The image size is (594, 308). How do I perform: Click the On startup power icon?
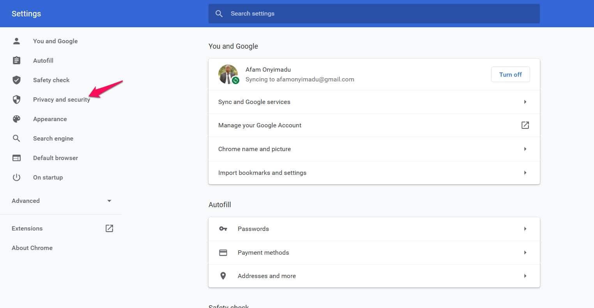point(16,177)
